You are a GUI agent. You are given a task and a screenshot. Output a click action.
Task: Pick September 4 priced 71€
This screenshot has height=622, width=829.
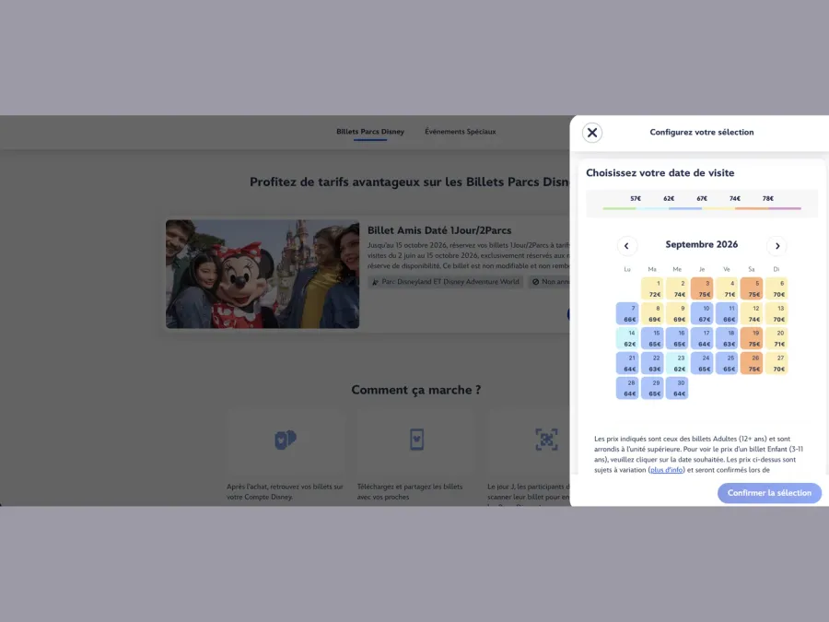pyautogui.click(x=727, y=288)
